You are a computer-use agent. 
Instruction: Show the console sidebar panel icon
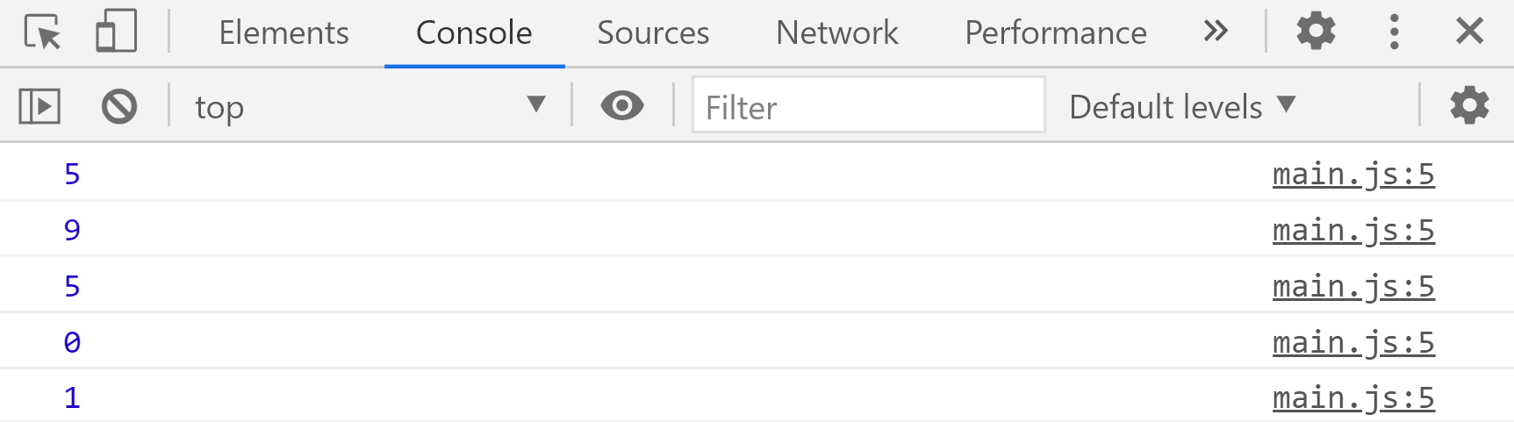click(x=39, y=107)
